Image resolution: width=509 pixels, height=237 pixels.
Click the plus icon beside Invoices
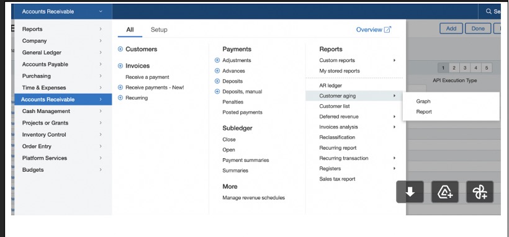[120, 66]
